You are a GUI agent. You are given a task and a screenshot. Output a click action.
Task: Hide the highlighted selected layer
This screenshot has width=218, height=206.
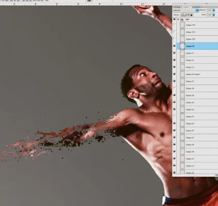point(174,46)
